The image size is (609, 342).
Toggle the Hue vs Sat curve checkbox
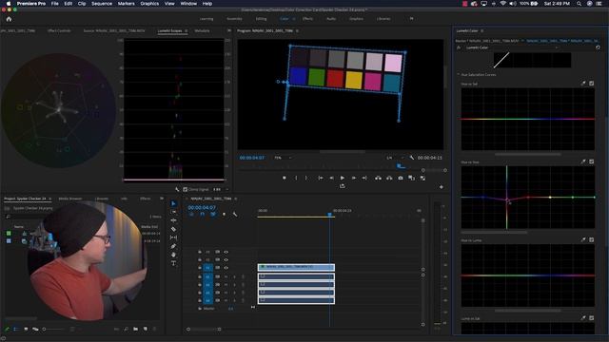click(x=591, y=84)
